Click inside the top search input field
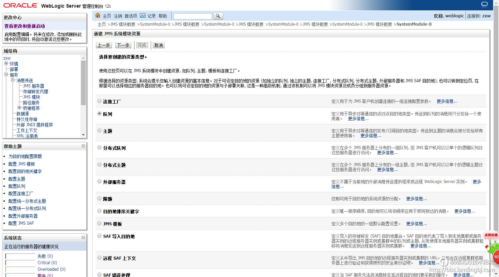 coord(192,16)
